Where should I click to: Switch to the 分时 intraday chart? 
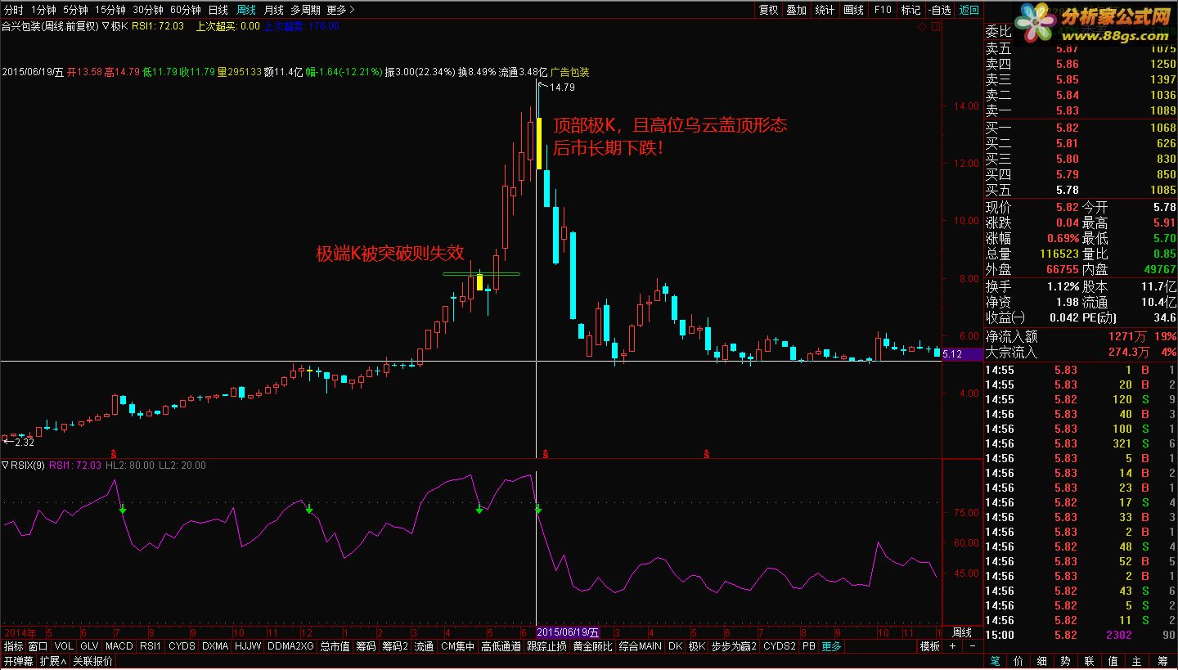[x=13, y=10]
